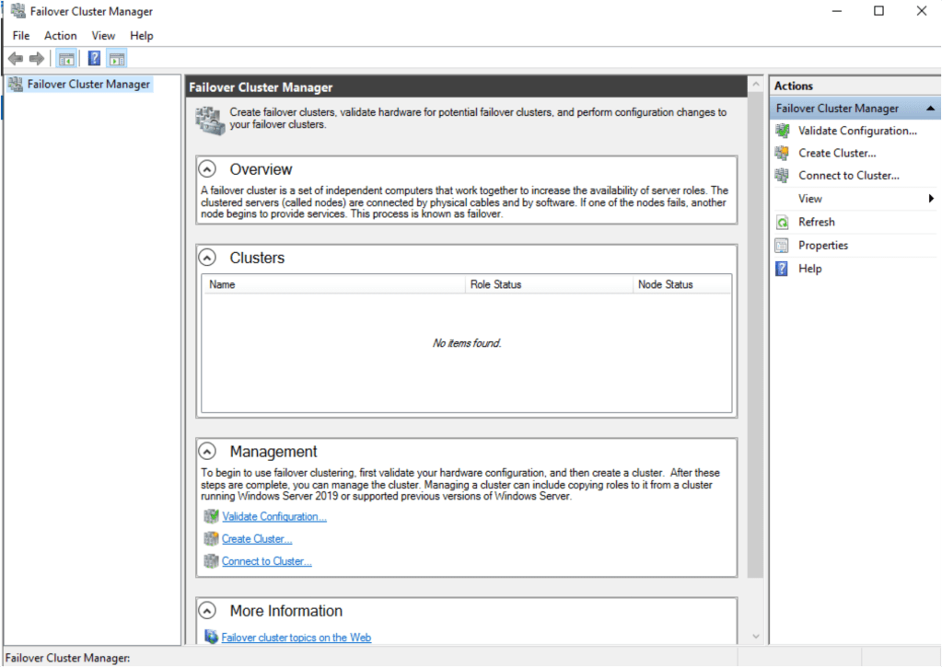Refresh the console view
Screen dimensions: 942x667
[x=818, y=221]
